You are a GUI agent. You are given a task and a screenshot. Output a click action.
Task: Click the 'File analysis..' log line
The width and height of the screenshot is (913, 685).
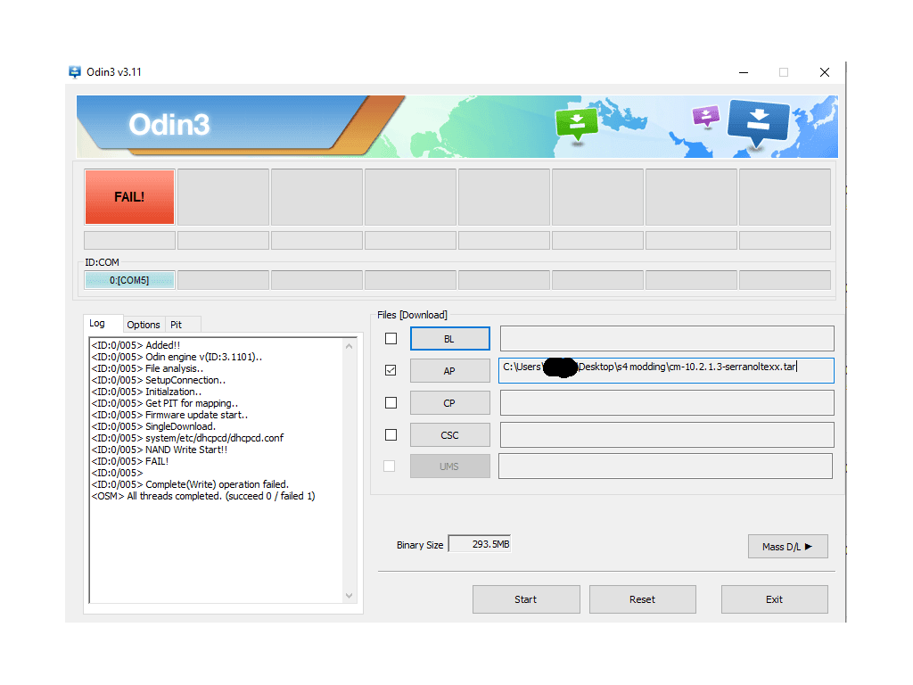(147, 368)
